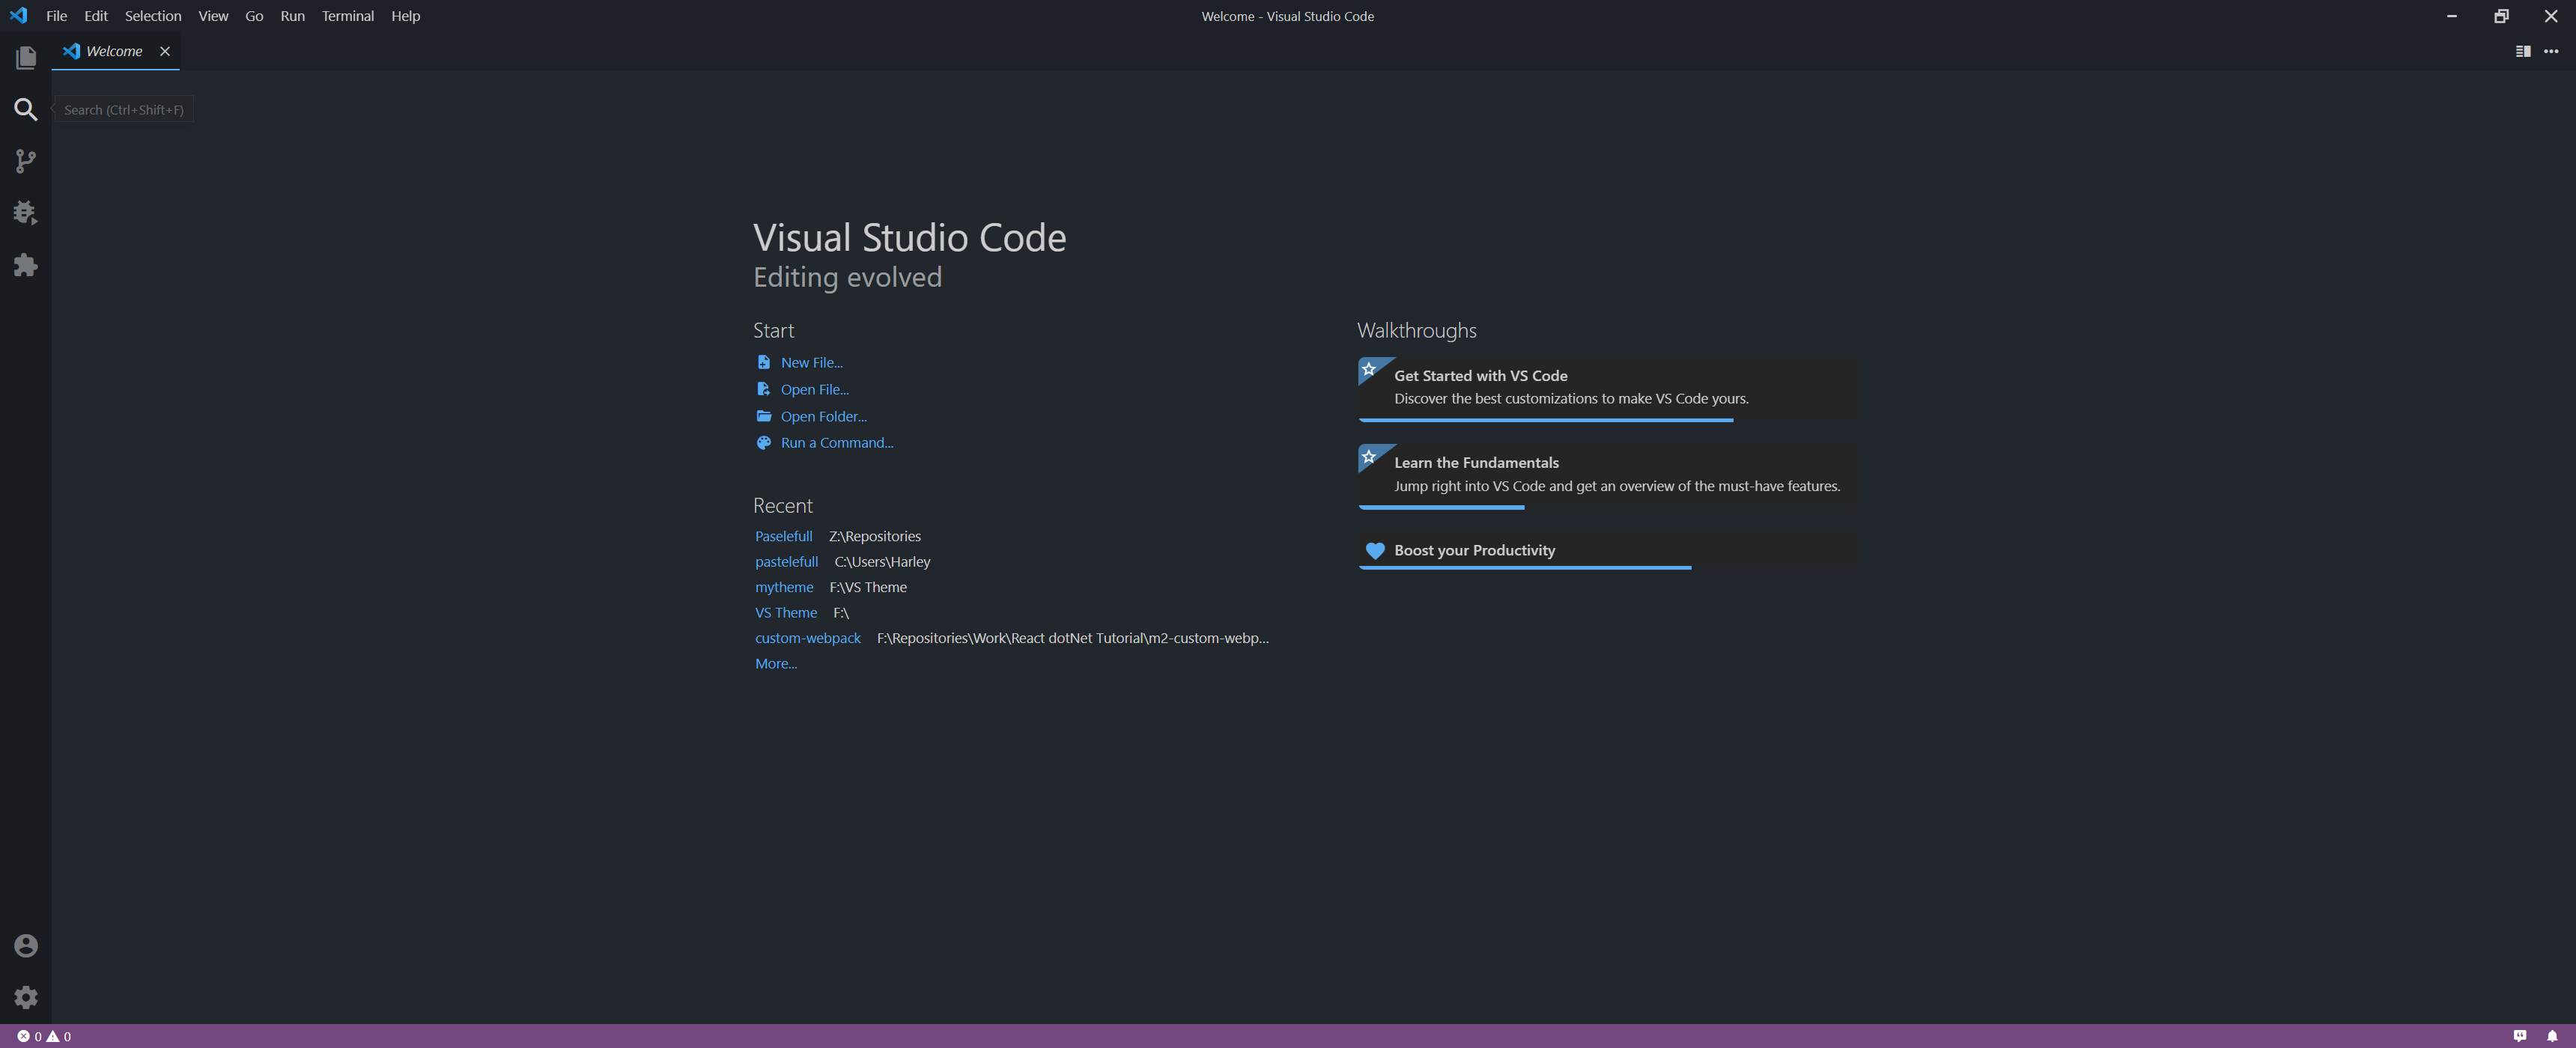Expand the More... recent list
This screenshot has height=1048, width=2576.
pos(775,663)
